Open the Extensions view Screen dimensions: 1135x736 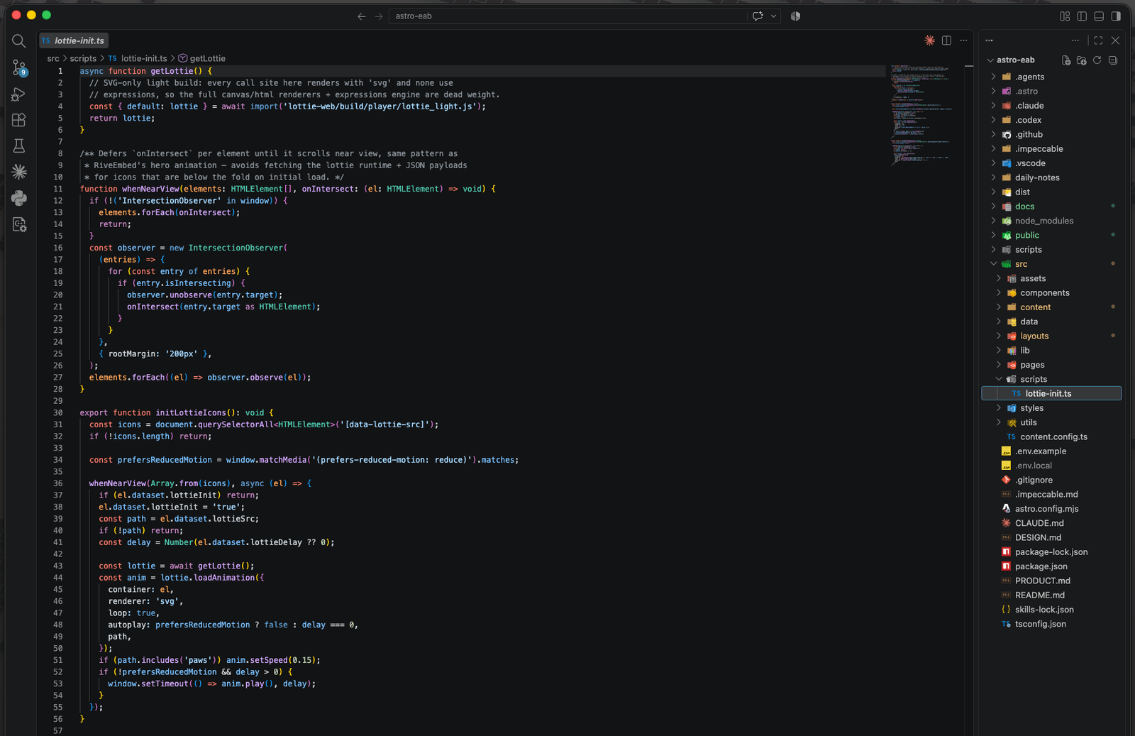[19, 120]
